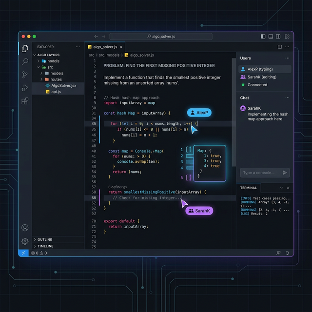Open Explorer more actions ellipsis

point(78,47)
